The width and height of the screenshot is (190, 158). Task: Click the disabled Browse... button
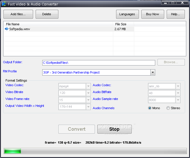[171, 62]
